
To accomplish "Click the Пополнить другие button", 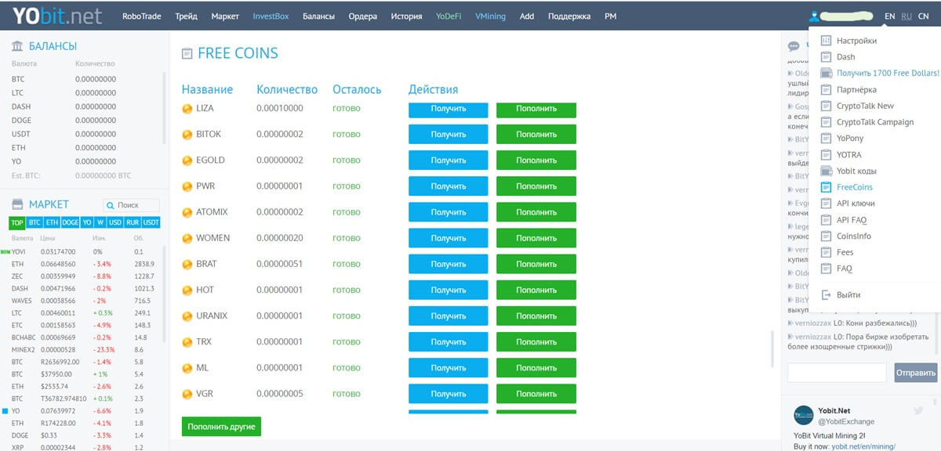I will (221, 427).
